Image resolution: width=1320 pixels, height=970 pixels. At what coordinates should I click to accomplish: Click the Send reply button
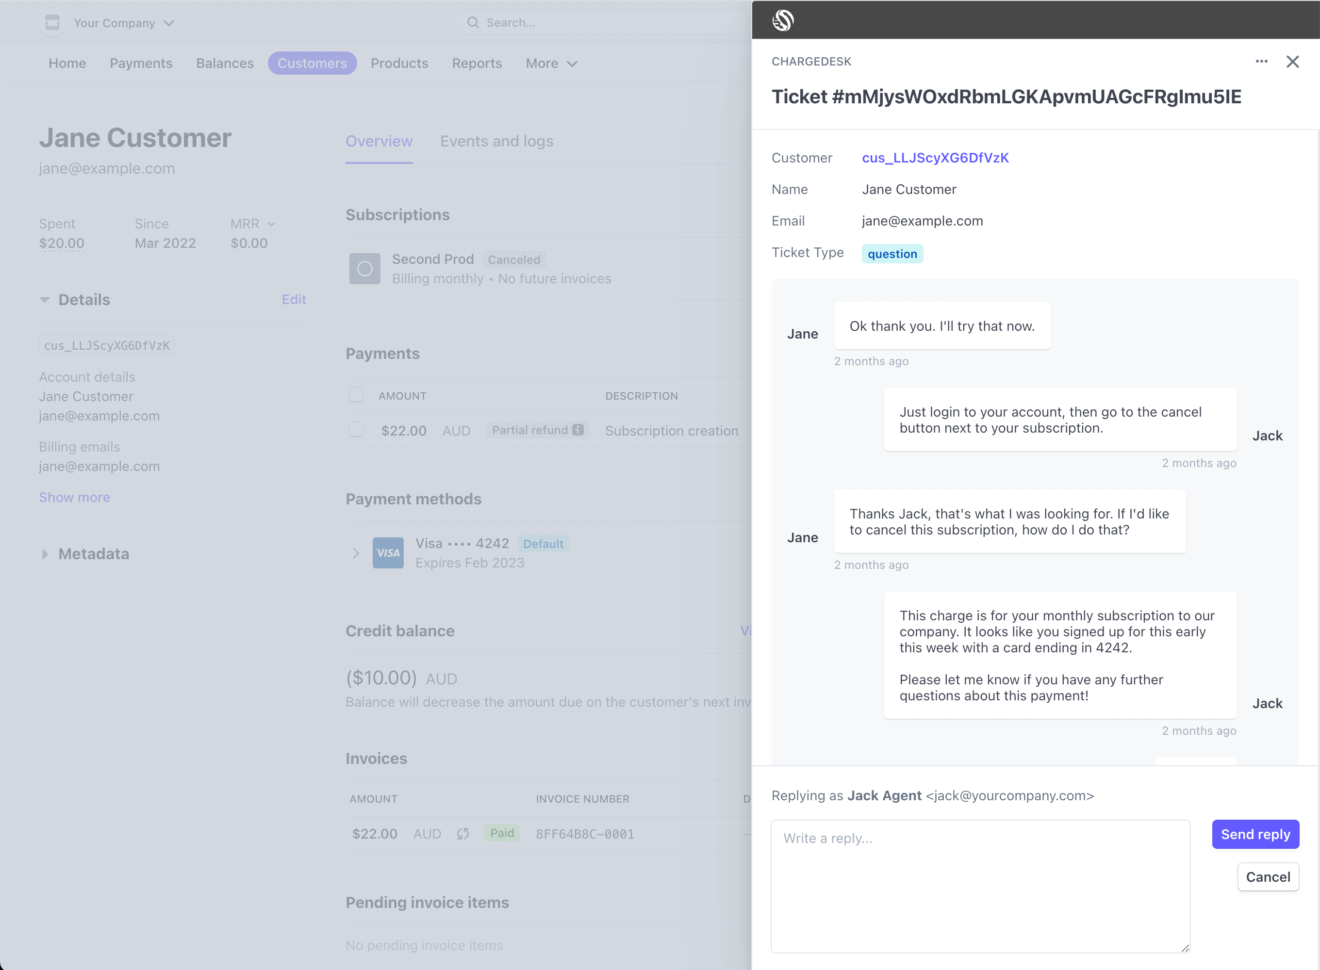click(1255, 834)
